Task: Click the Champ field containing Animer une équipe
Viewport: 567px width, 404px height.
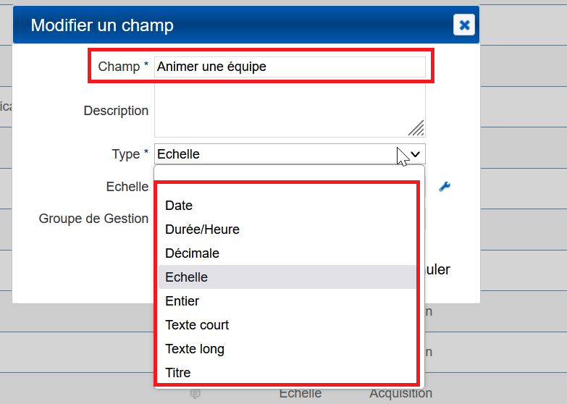Action: point(289,67)
